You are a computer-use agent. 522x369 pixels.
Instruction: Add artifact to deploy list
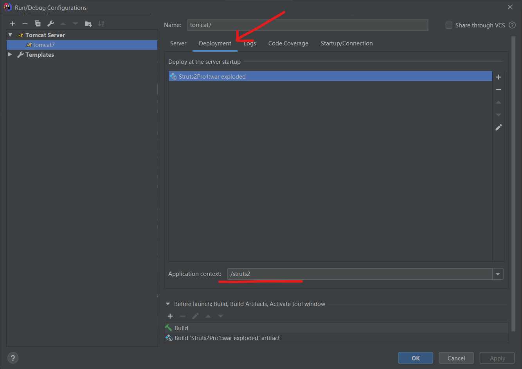[499, 77]
